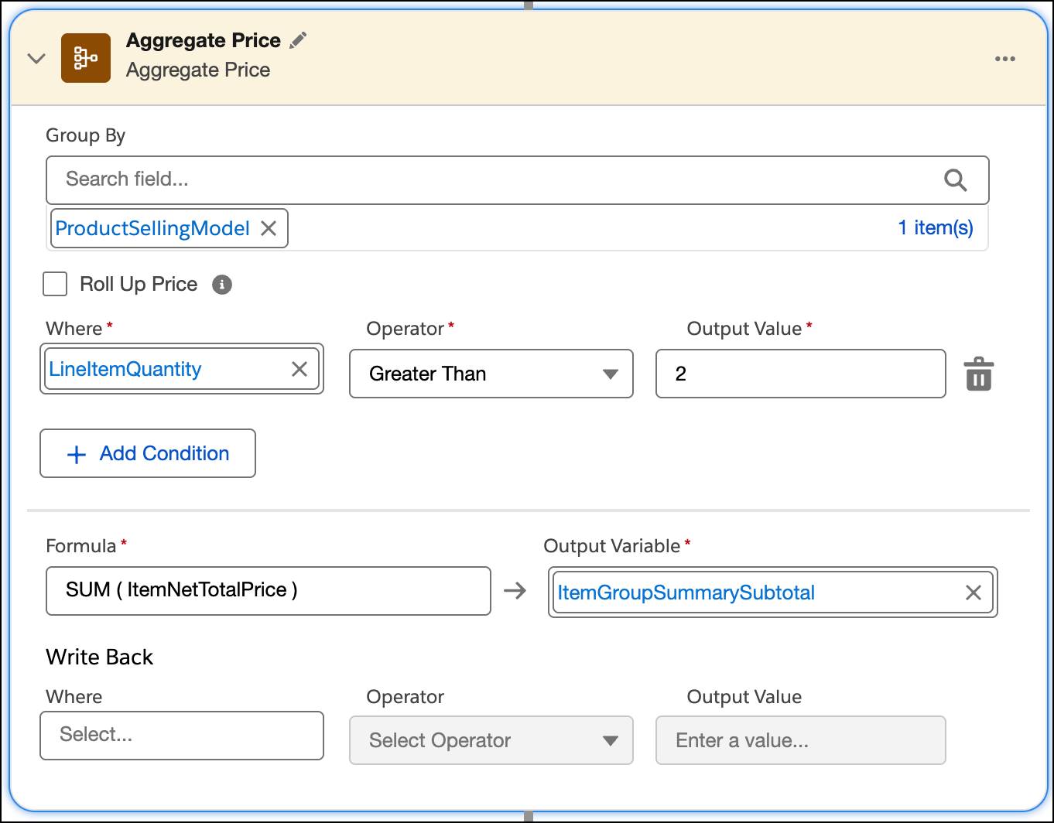Click the Output Value field containing 2
1054x823 pixels.
coord(801,374)
